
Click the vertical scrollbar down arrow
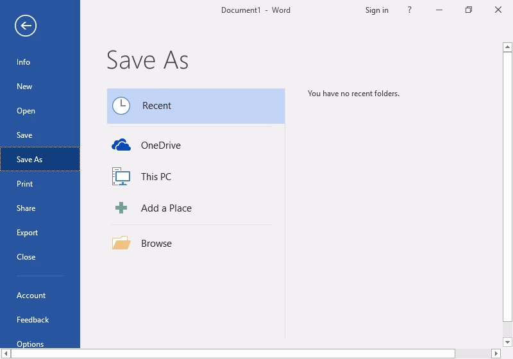(x=507, y=342)
